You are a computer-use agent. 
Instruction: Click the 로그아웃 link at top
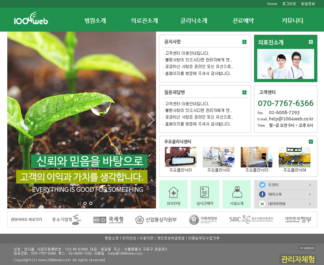point(289,4)
